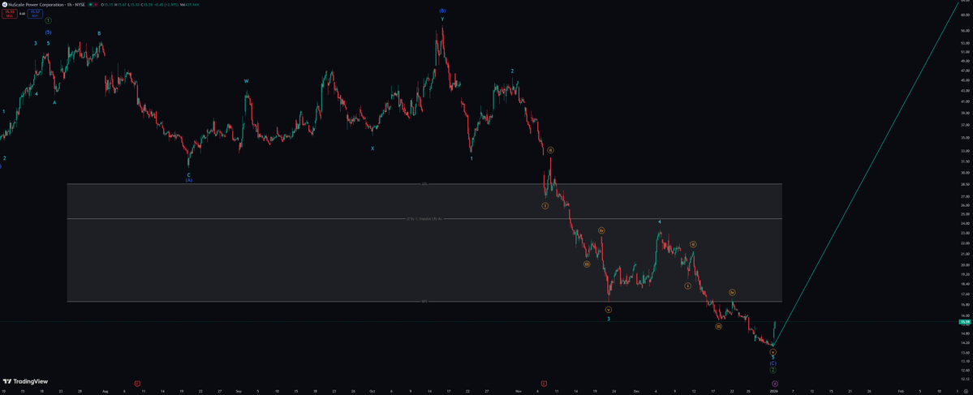
Task: Click the NuScale symbol logo icon
Action: coord(4,4)
